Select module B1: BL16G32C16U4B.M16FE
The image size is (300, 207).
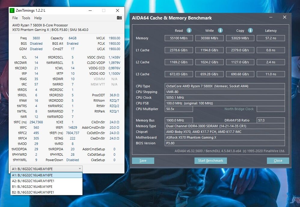[47, 187]
